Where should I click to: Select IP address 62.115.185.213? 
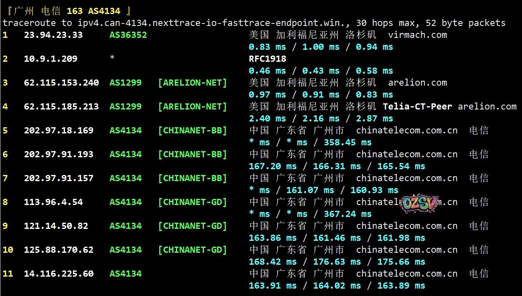(x=61, y=107)
